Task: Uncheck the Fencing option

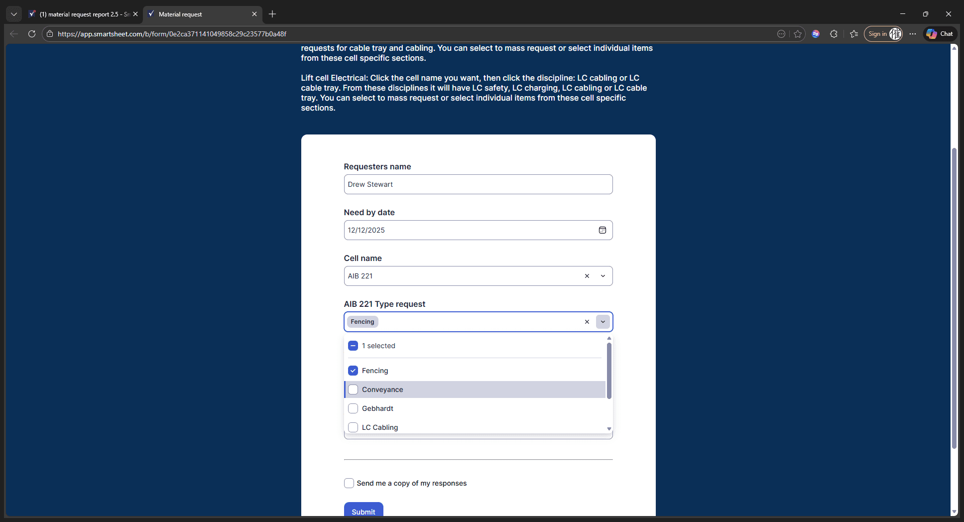Action: pos(353,371)
